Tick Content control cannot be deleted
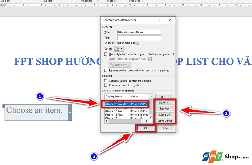This screenshot has width=252, height=165. [x=106, y=81]
